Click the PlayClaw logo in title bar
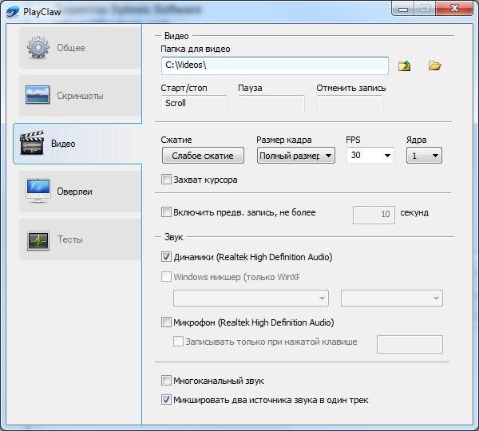This screenshot has width=479, height=431. coord(13,12)
